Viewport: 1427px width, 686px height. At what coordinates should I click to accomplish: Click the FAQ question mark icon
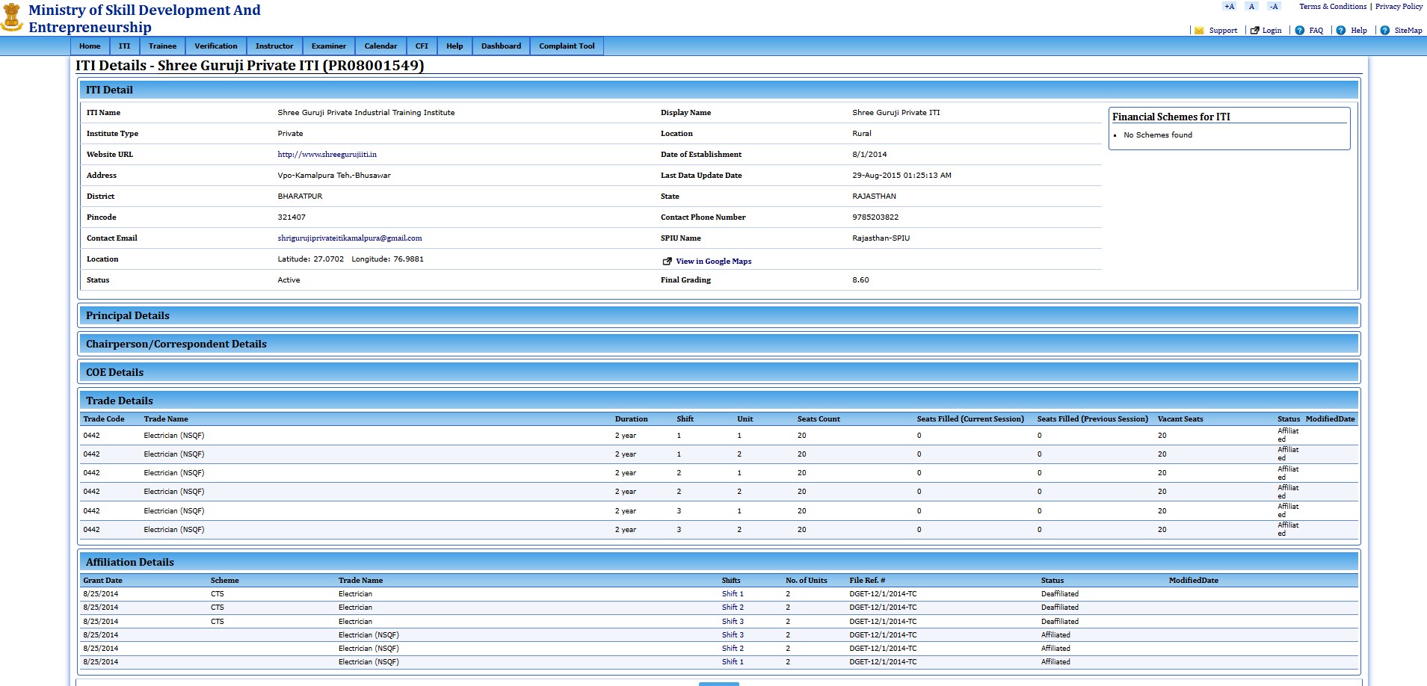click(x=1300, y=31)
